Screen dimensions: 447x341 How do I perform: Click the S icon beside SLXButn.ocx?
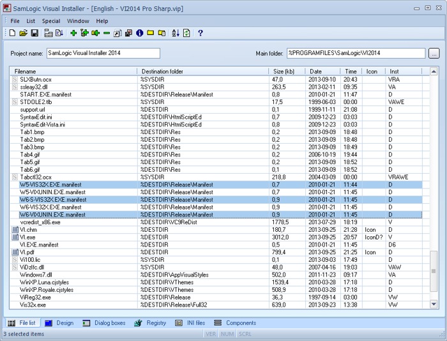(15, 80)
